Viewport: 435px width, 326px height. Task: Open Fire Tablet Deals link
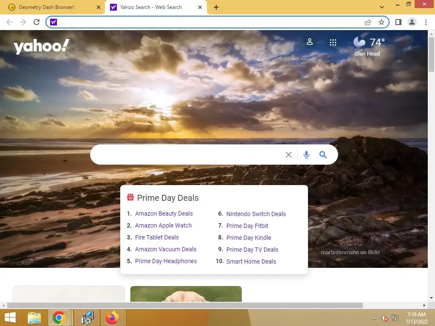point(157,237)
